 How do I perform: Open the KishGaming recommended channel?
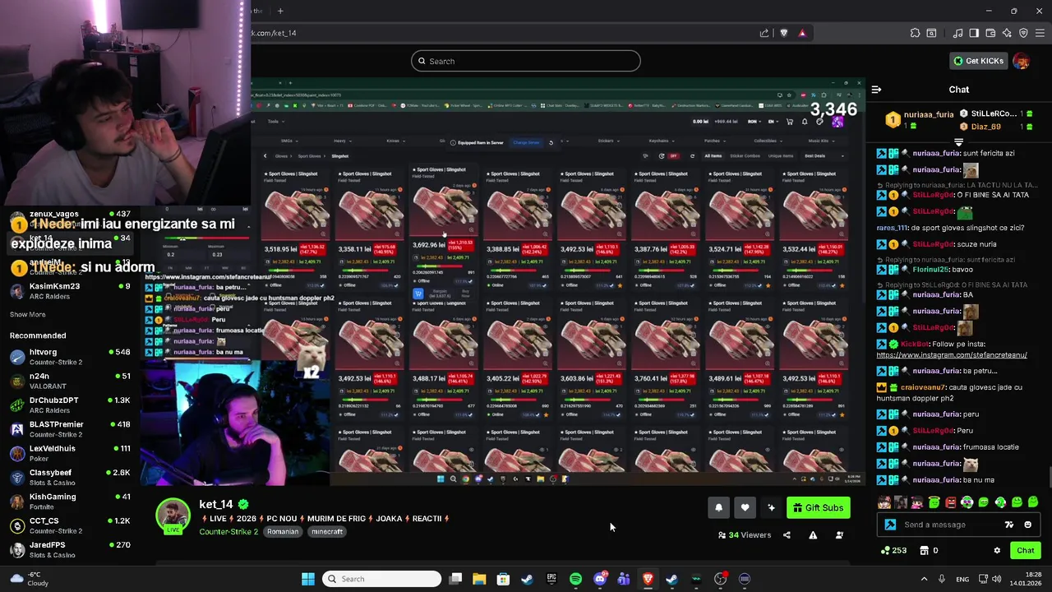[70, 501]
